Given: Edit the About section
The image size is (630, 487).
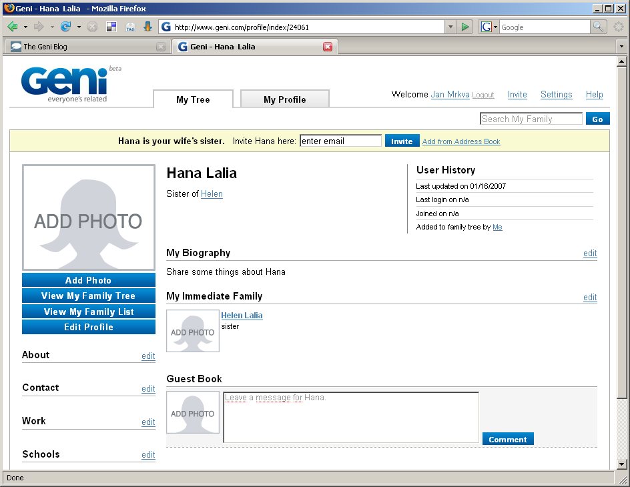Looking at the screenshot, I should coord(148,356).
